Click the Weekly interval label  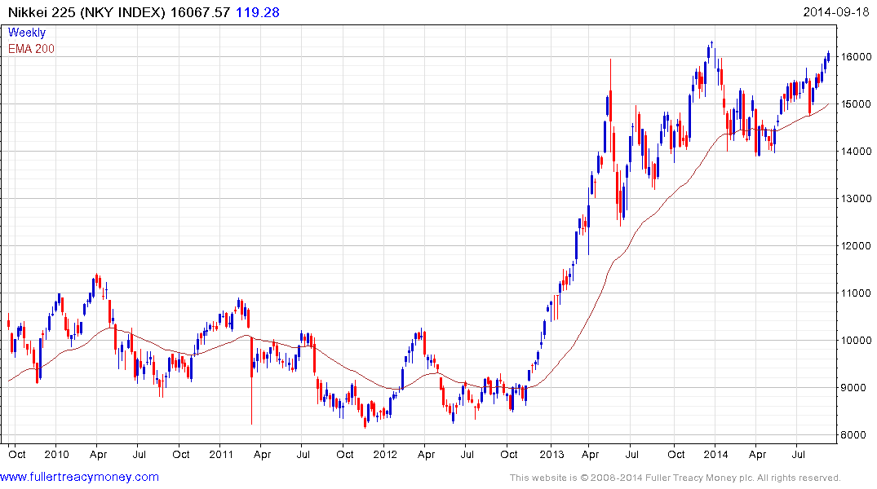click(x=27, y=33)
